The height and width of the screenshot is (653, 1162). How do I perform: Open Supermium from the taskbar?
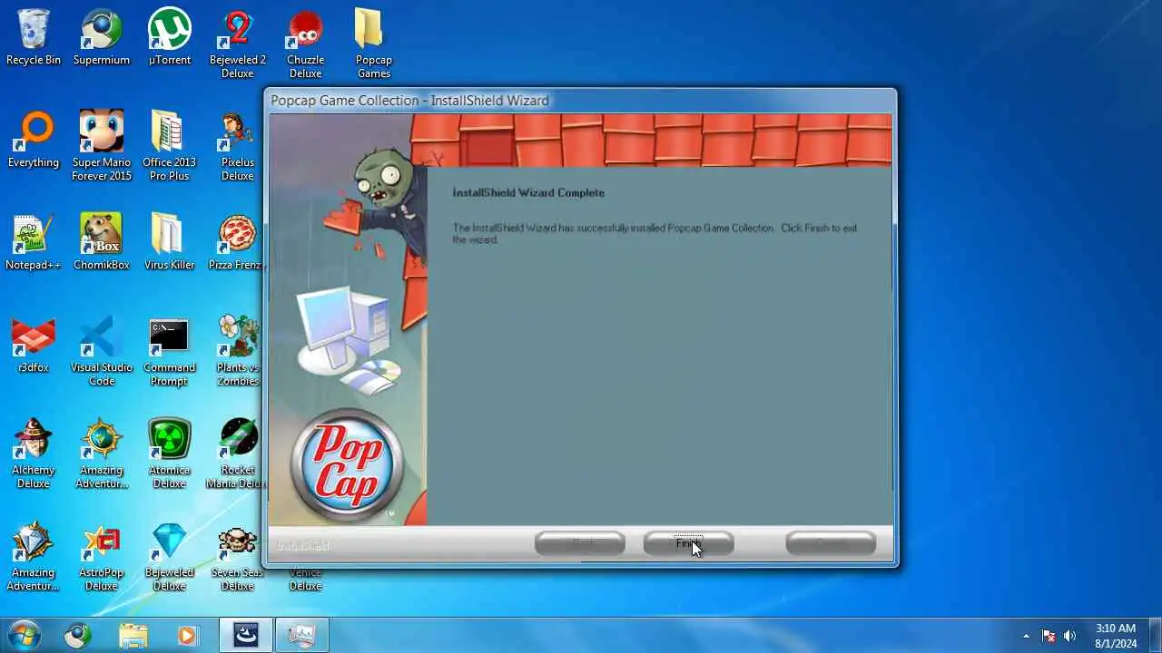click(78, 635)
